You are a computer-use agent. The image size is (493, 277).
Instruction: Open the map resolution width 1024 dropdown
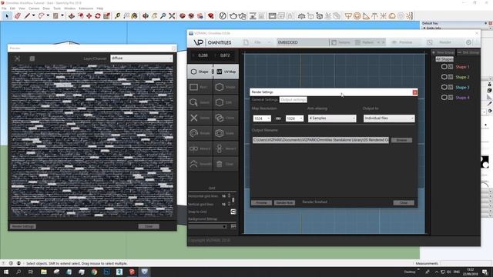point(262,118)
